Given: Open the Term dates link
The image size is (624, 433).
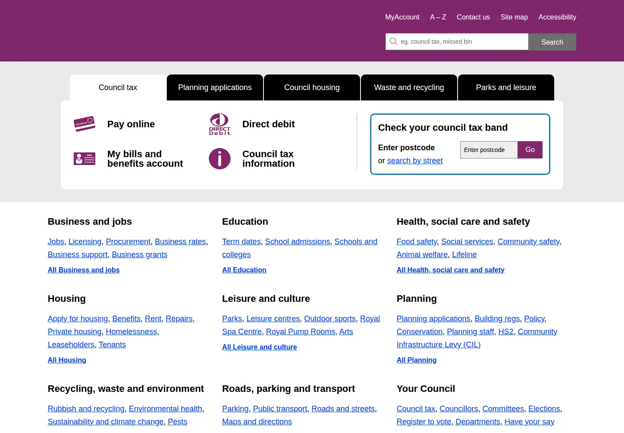Looking at the screenshot, I should (241, 242).
